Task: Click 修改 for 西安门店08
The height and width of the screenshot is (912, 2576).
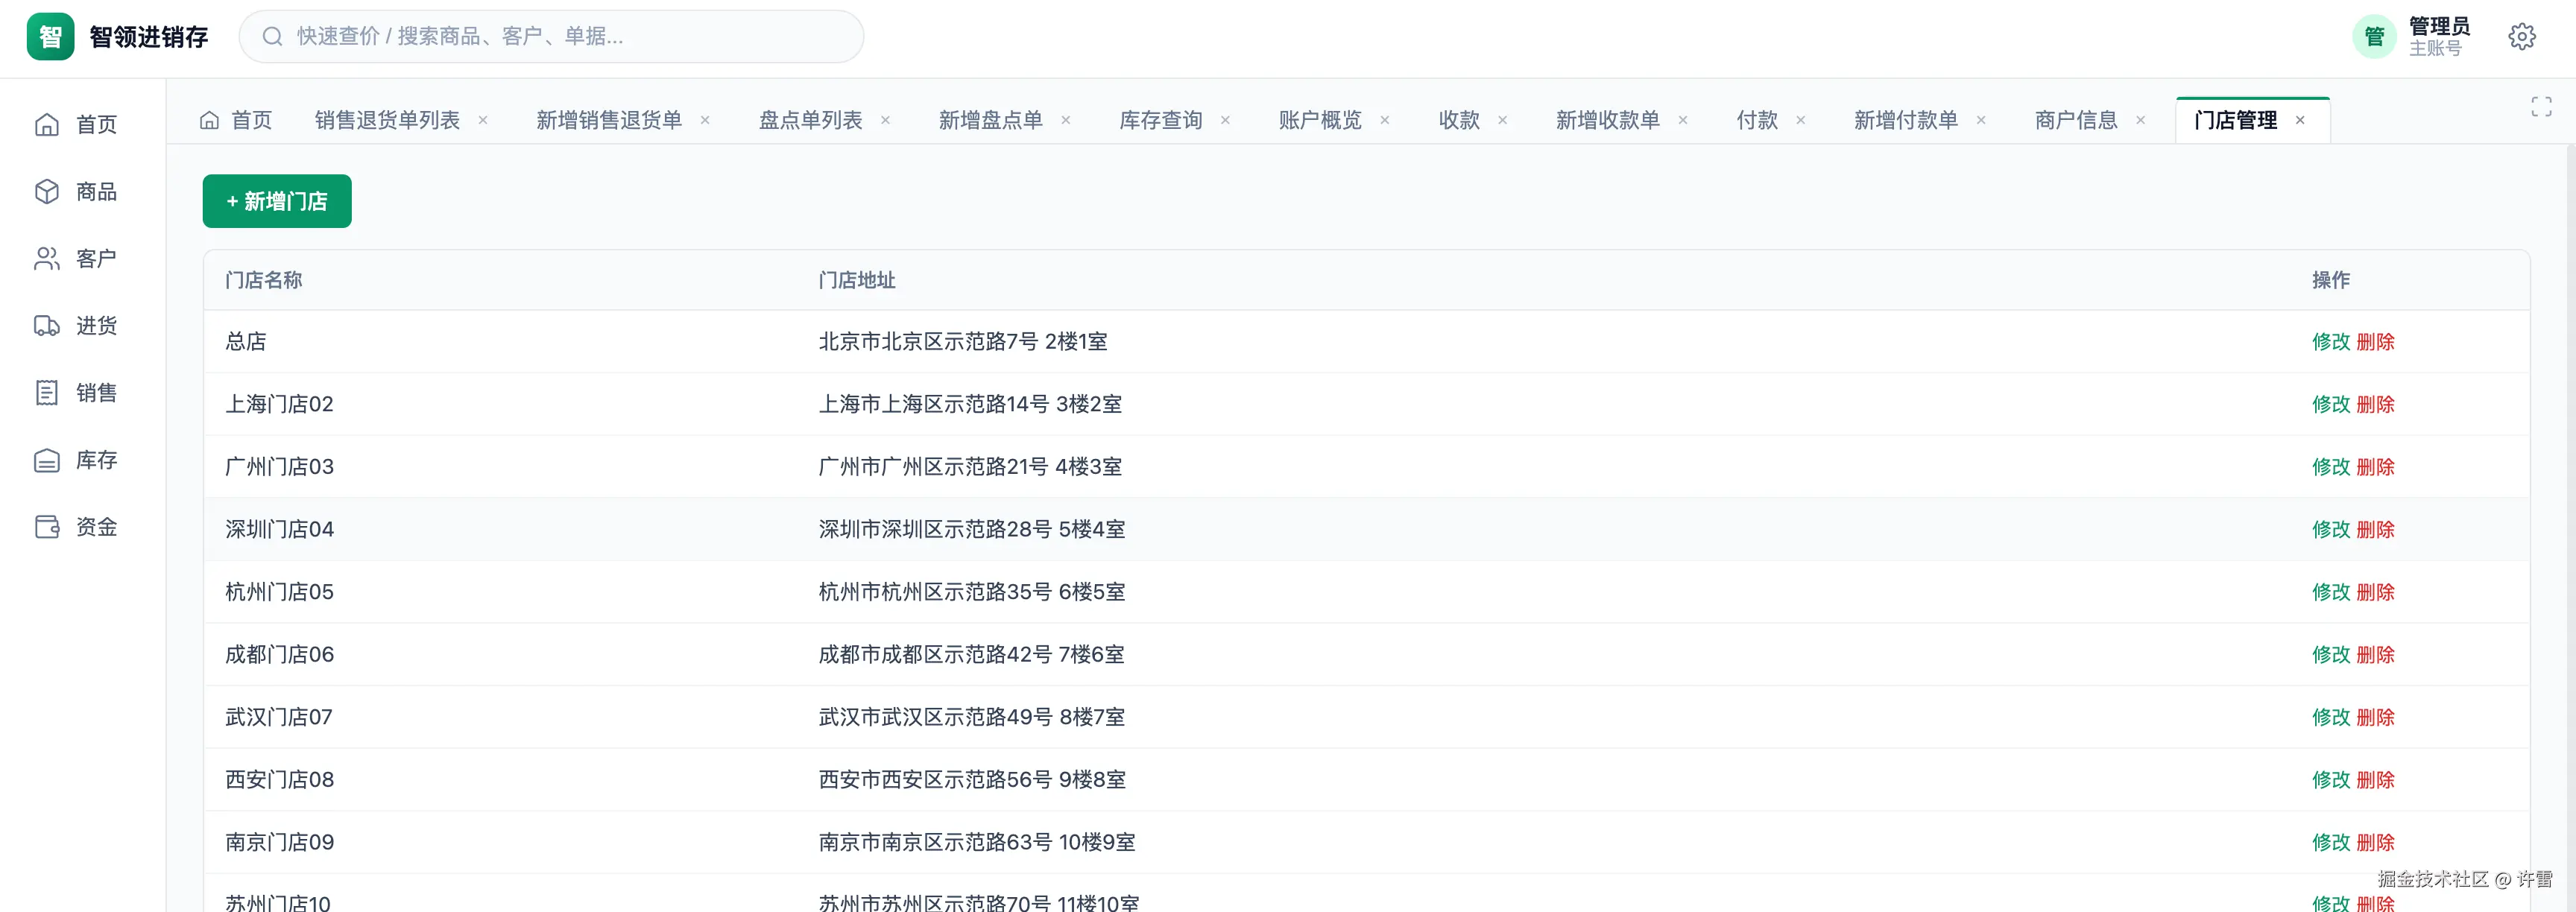Action: [2331, 780]
